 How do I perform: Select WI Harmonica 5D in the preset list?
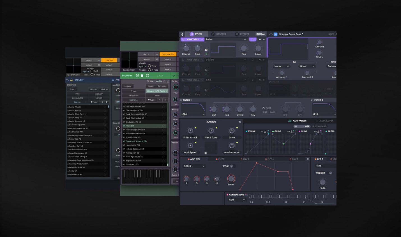[134, 145]
